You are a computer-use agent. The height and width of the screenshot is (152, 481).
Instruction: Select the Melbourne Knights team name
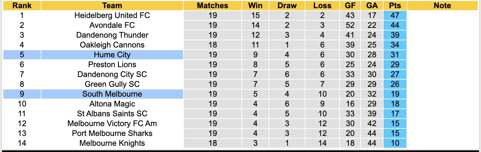tap(112, 143)
